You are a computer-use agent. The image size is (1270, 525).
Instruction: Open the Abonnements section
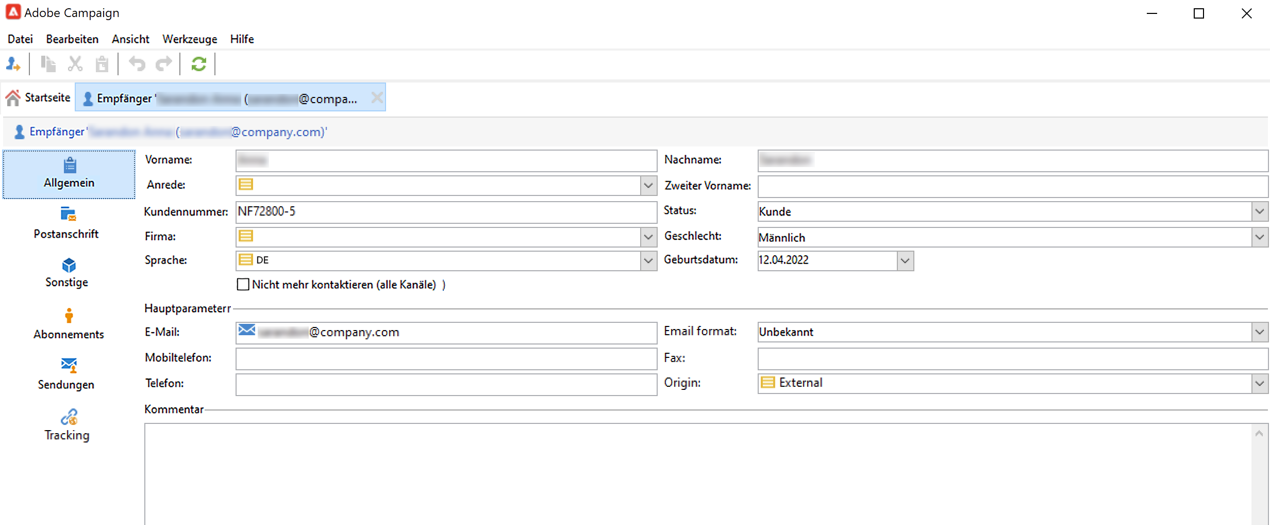coord(69,324)
